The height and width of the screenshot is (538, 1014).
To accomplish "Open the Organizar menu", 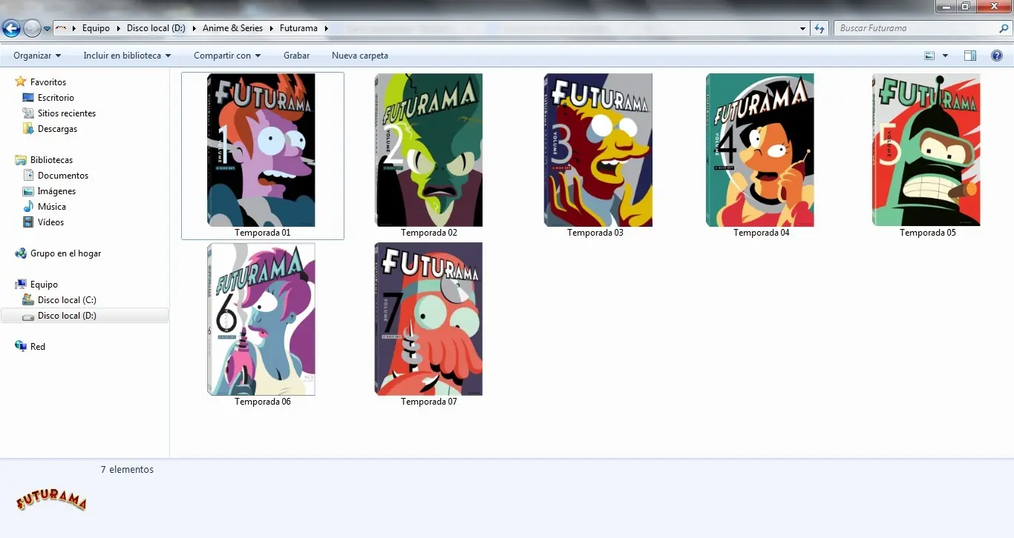I will [37, 56].
